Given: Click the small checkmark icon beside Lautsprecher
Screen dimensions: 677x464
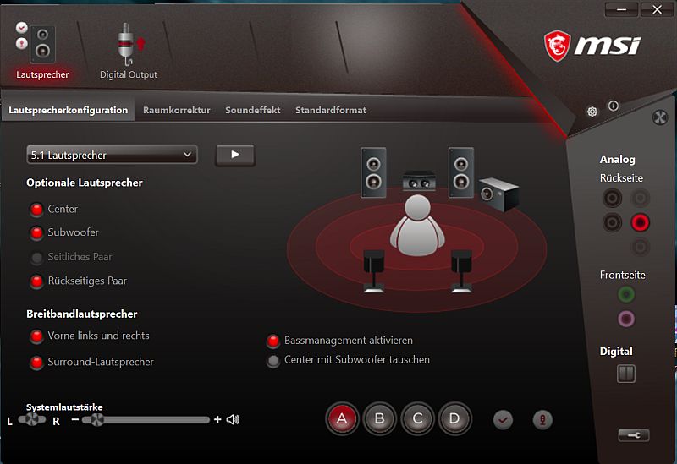Looking at the screenshot, I should (x=22, y=28).
